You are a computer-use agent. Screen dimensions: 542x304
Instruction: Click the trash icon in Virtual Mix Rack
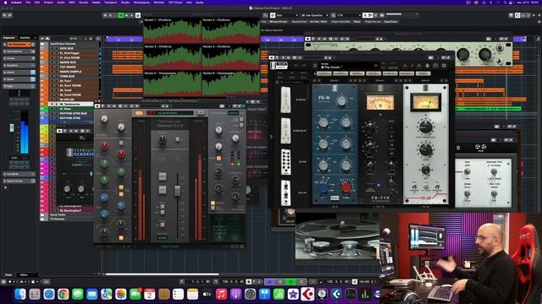pyautogui.click(x=427, y=66)
